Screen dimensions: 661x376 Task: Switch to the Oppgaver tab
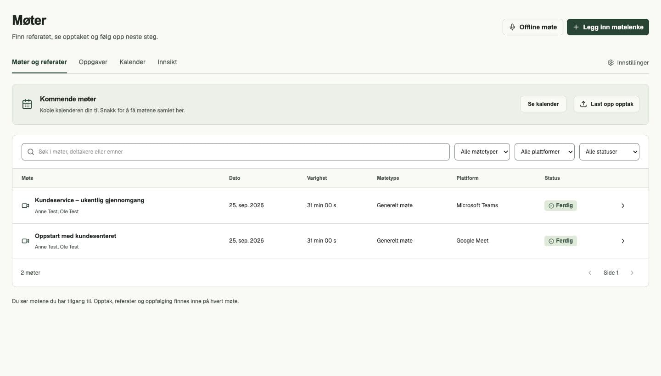coord(93,62)
